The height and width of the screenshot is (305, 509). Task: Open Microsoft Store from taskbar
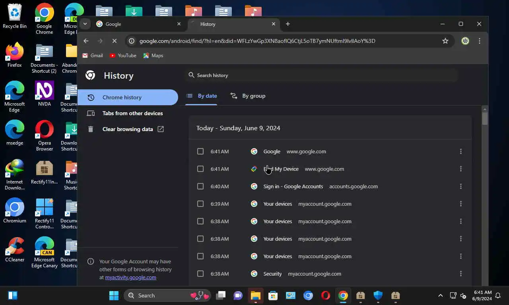[x=273, y=295]
